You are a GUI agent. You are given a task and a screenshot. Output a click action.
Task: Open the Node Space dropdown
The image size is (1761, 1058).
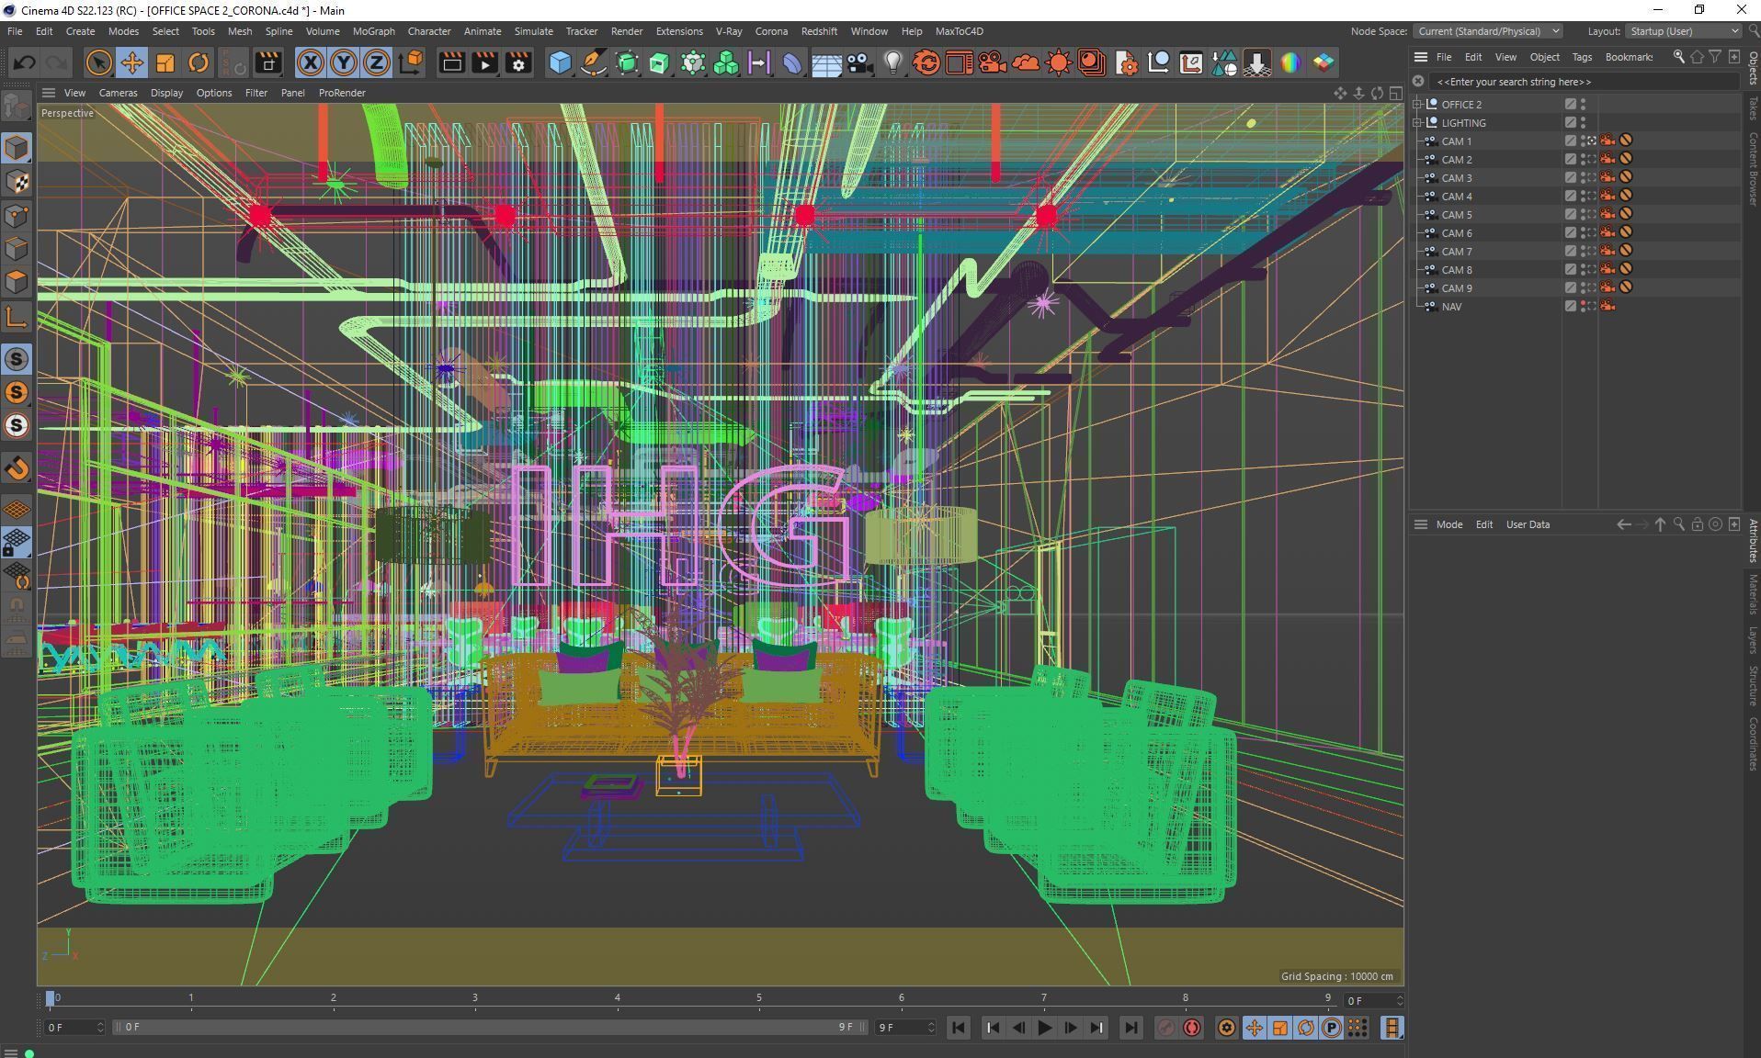[x=1488, y=31]
